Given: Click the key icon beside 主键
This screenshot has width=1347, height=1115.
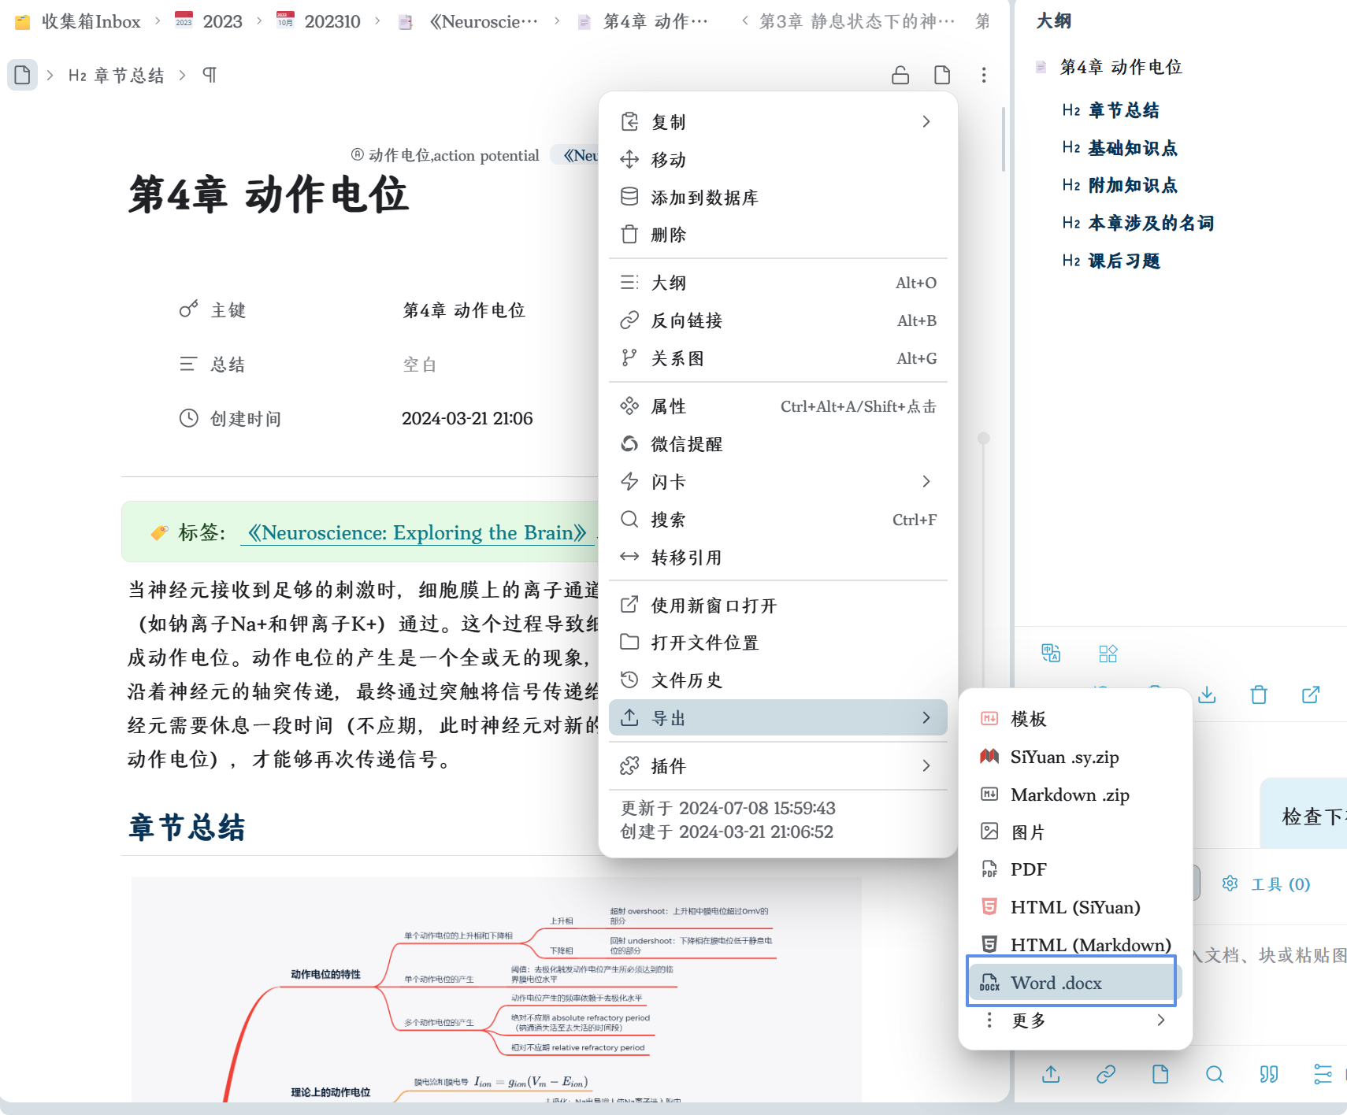Looking at the screenshot, I should click(189, 309).
